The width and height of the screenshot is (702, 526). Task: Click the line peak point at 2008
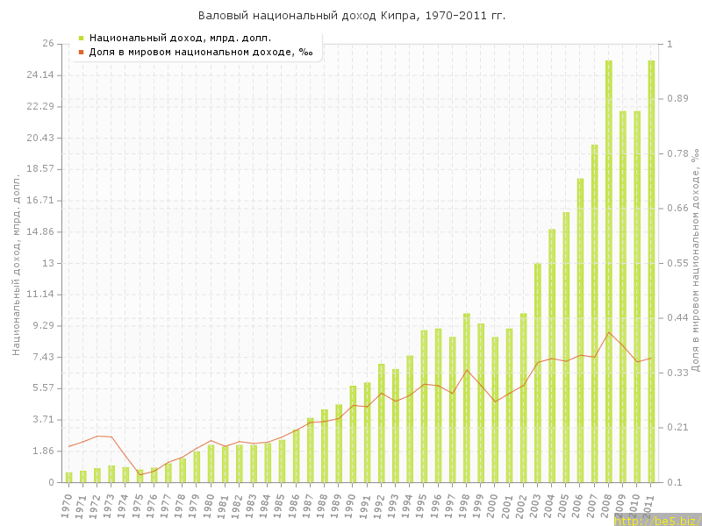pyautogui.click(x=609, y=332)
